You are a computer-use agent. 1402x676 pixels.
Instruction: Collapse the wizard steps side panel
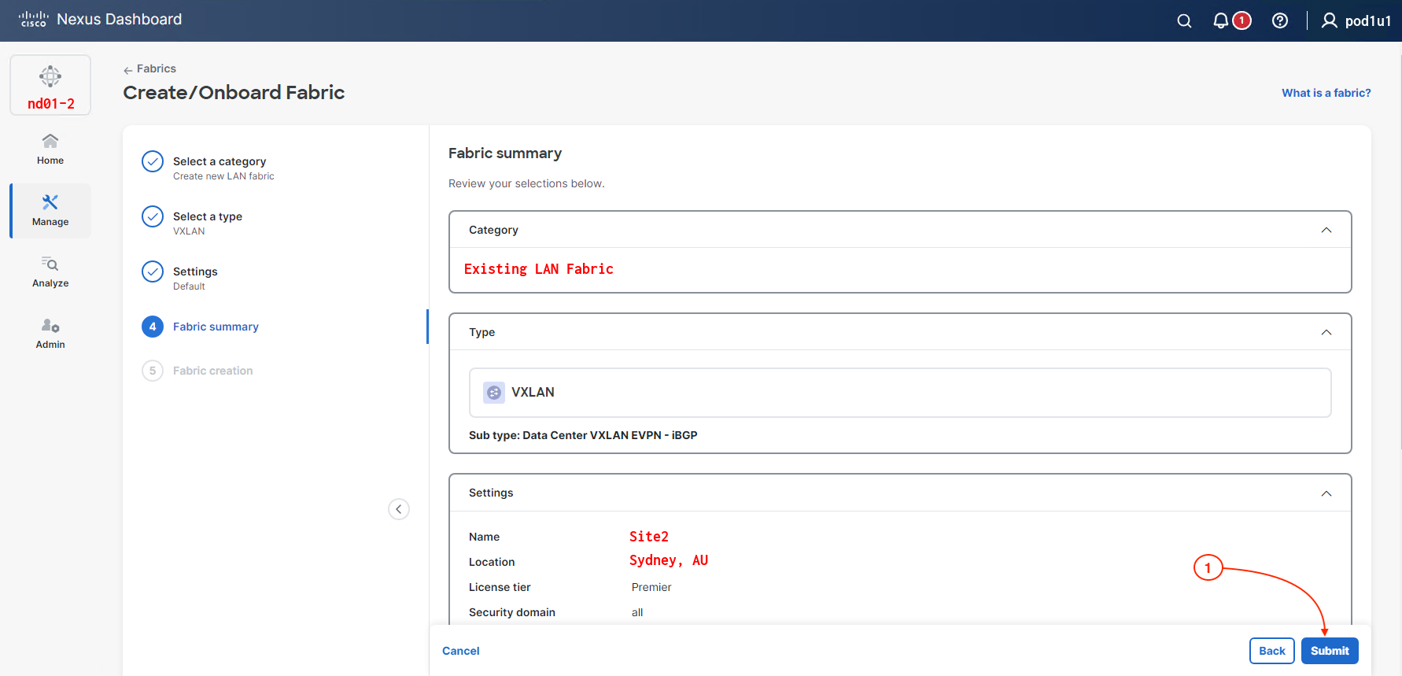(x=399, y=509)
